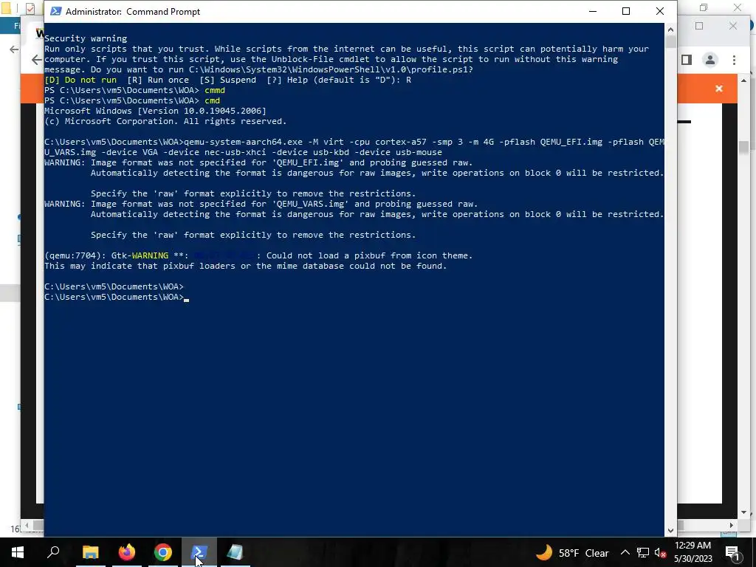The width and height of the screenshot is (756, 567).
Task: Launch Firefox from the taskbar
Action: point(127,552)
